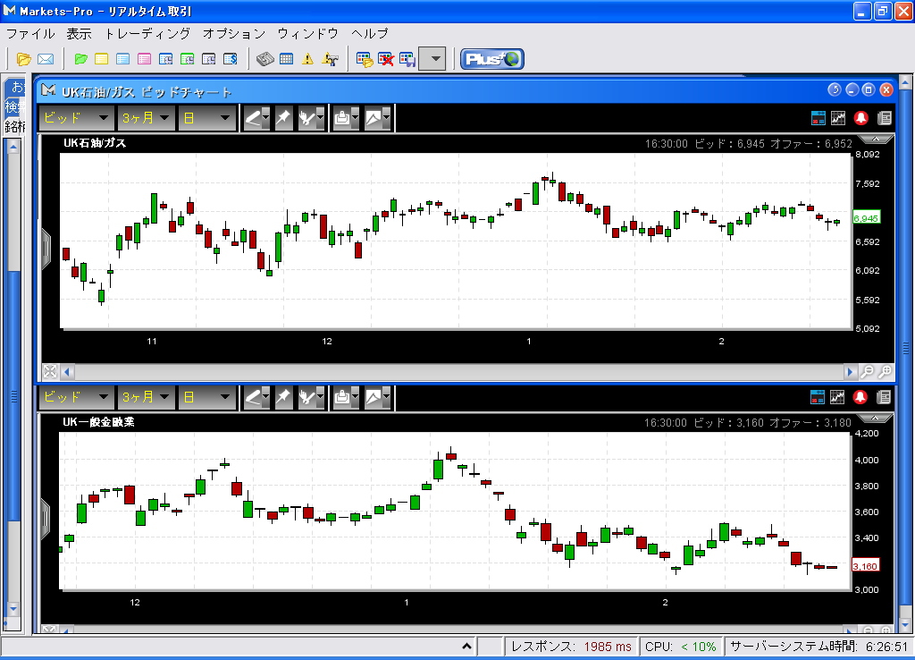Click the delete workspace icon with red X
Image resolution: width=915 pixels, height=660 pixels.
click(386, 59)
